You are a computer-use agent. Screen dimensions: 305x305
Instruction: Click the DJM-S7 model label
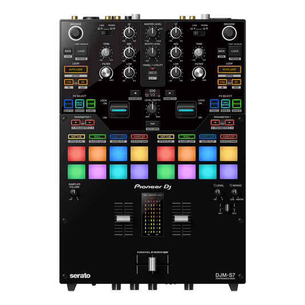point(225,276)
